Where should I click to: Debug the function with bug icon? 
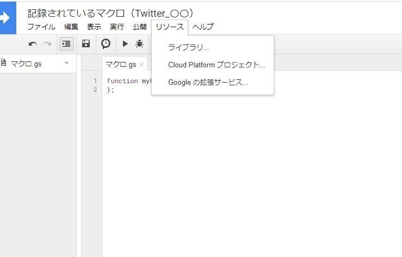(139, 44)
